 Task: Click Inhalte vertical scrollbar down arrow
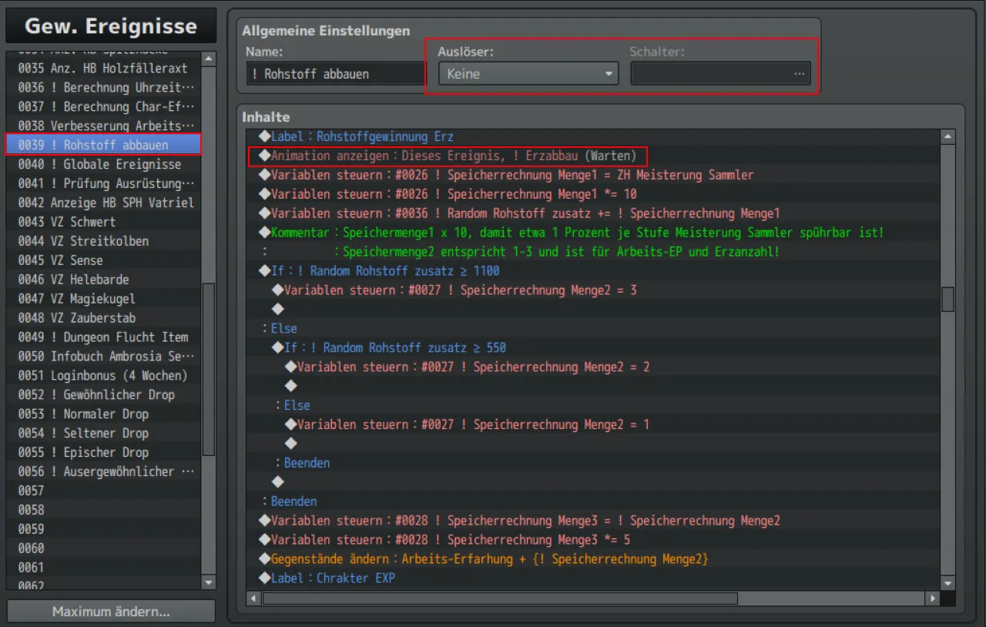[x=948, y=583]
